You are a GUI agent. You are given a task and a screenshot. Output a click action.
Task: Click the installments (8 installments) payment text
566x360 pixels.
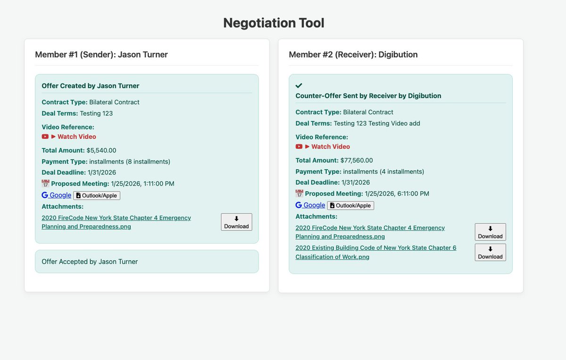[130, 162]
